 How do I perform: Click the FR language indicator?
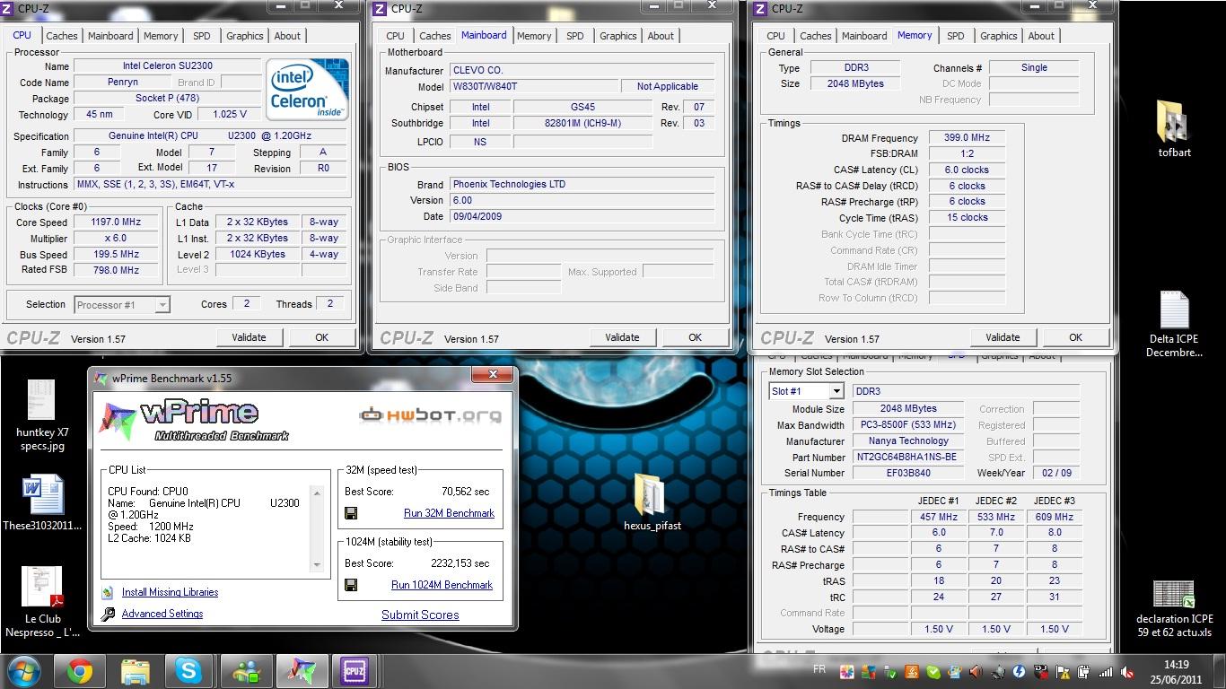point(819,669)
